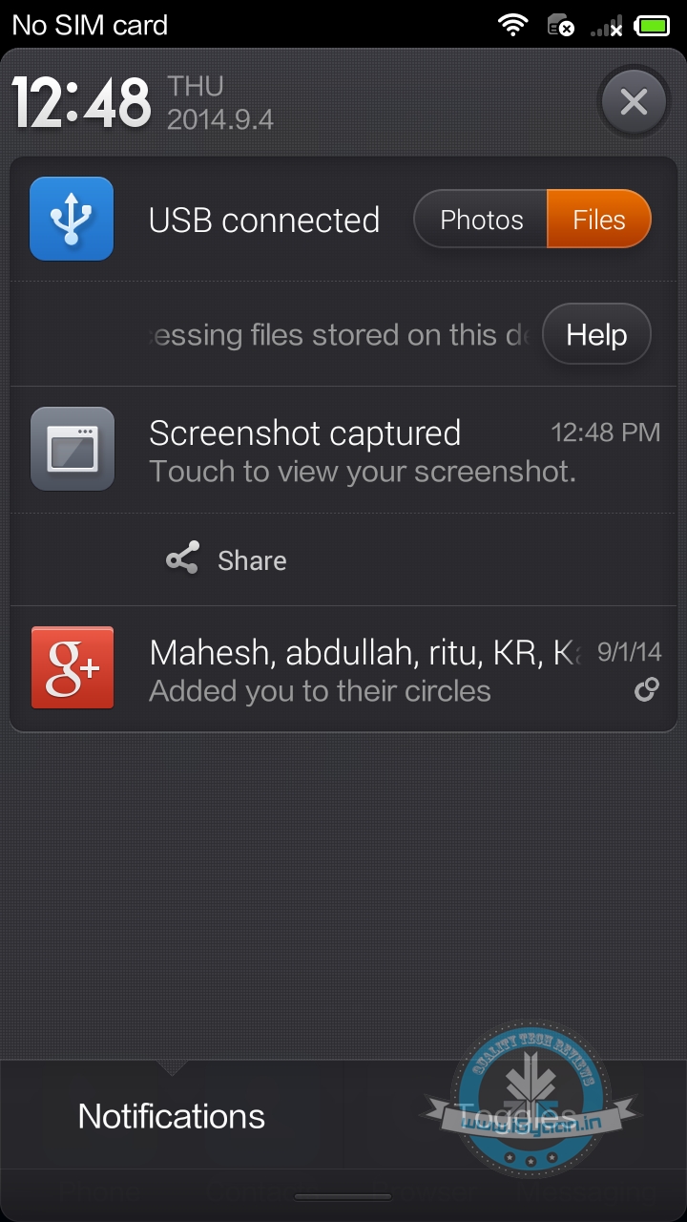Clear all notifications with X button
687x1222 pixels.
point(634,101)
